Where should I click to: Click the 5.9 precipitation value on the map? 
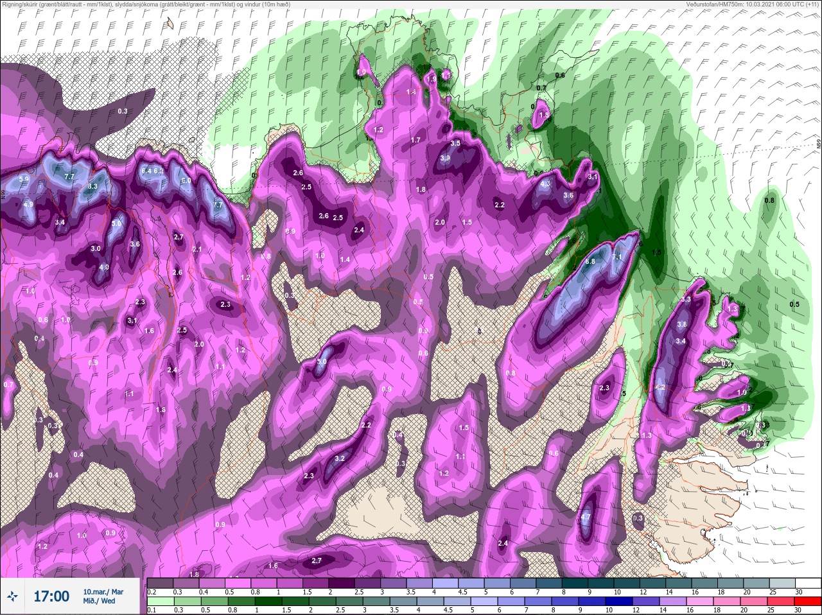click(x=24, y=178)
